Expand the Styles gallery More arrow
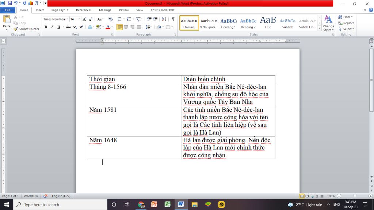374x210 pixels. point(320,28)
